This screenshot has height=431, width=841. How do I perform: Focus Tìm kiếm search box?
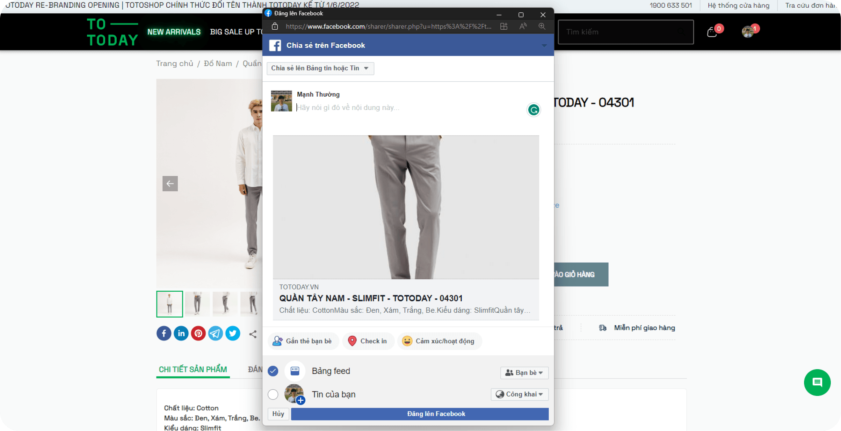click(626, 32)
